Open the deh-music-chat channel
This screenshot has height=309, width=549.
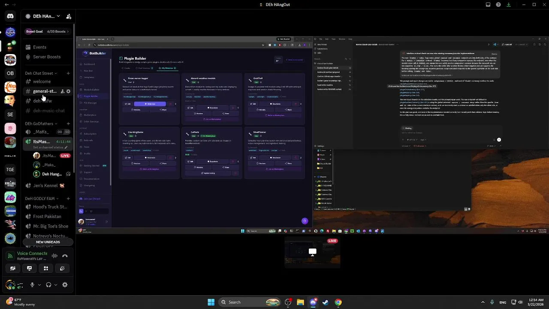(x=48, y=111)
